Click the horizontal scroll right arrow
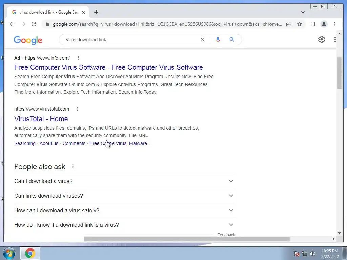 coord(333,239)
